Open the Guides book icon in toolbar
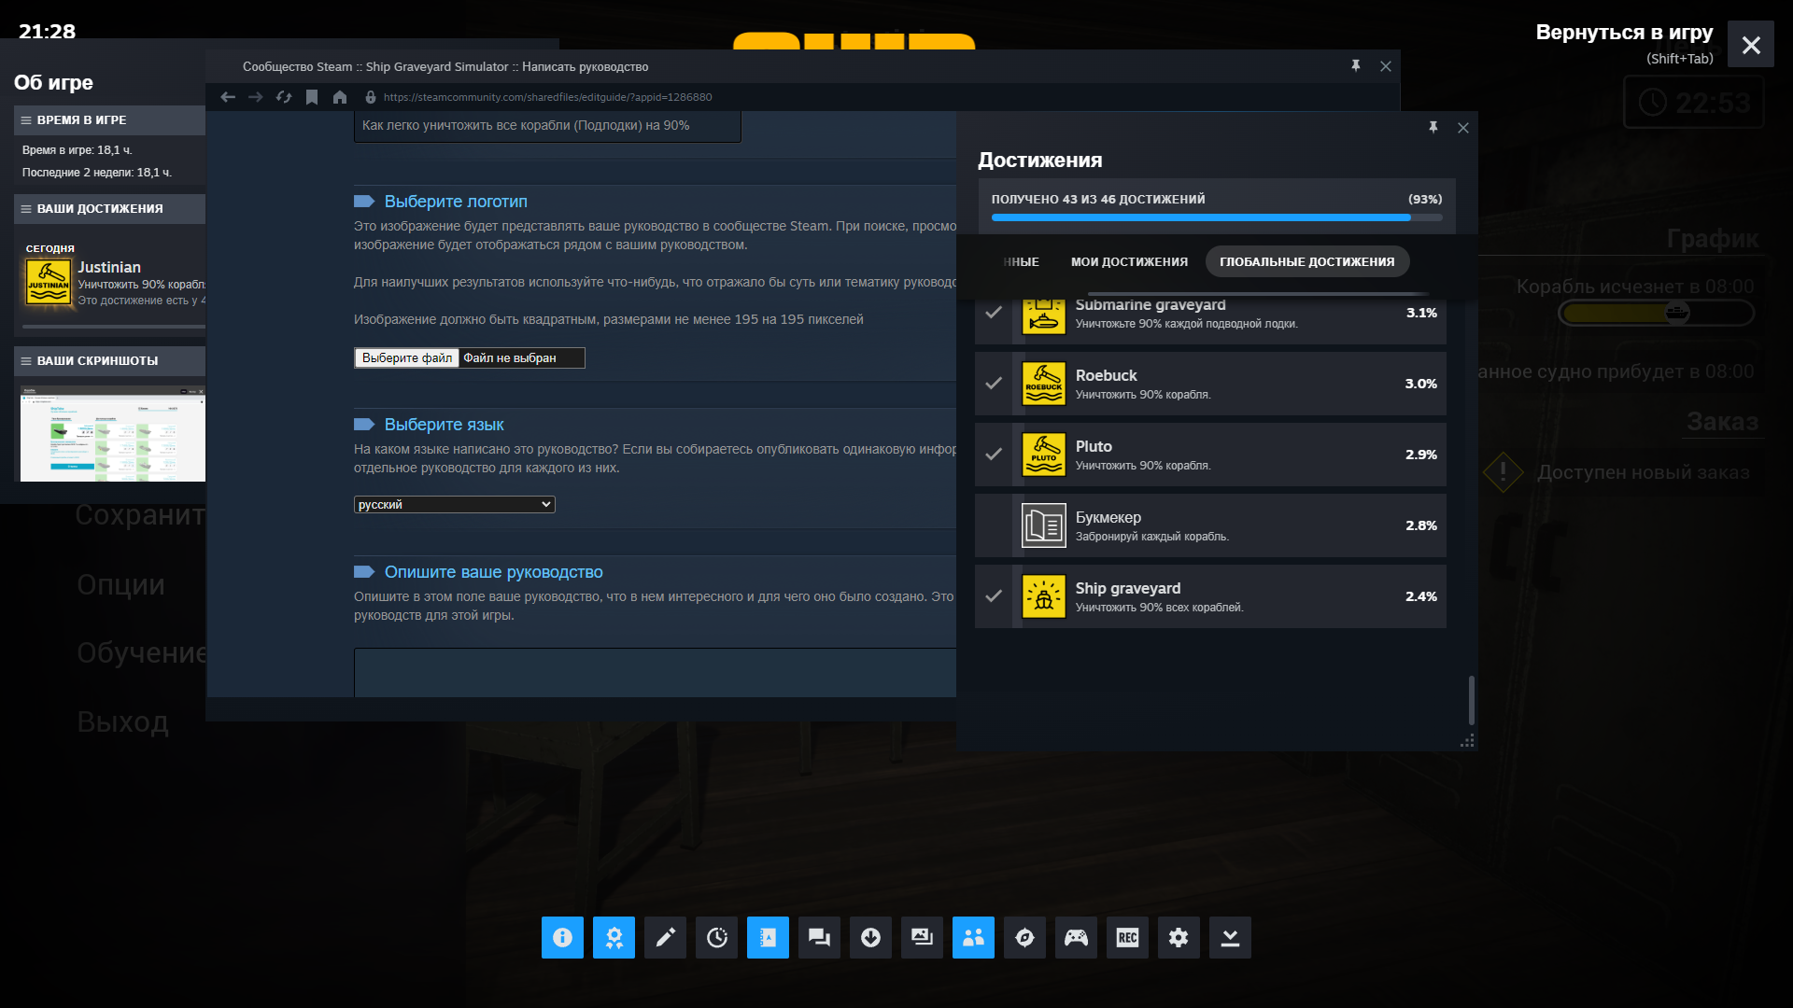 pos(768,937)
